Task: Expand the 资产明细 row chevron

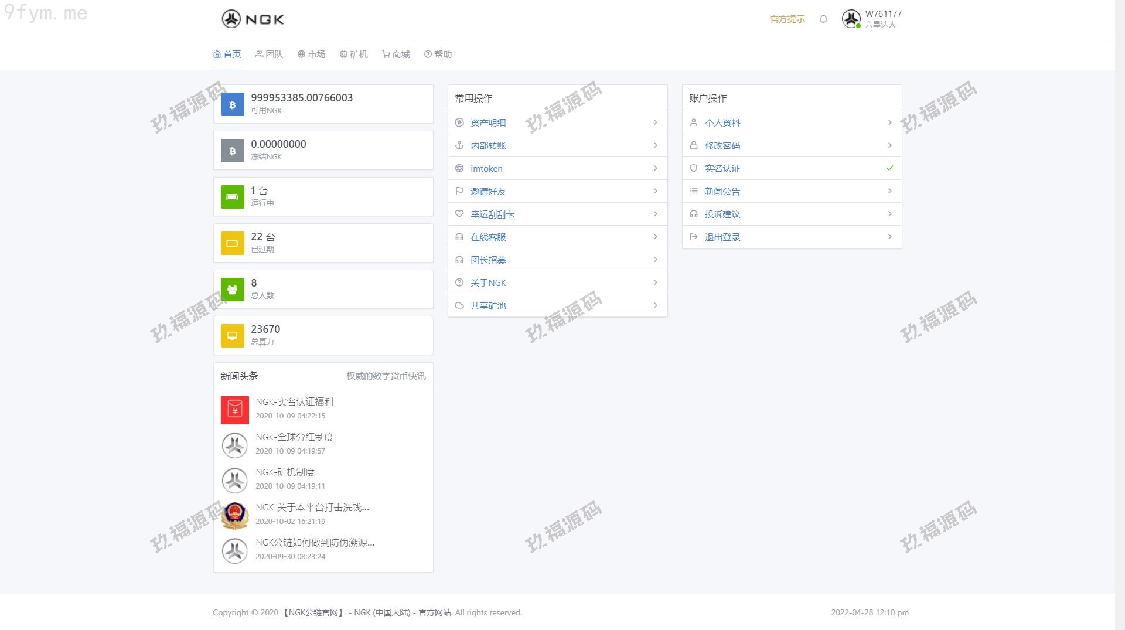Action: (655, 122)
